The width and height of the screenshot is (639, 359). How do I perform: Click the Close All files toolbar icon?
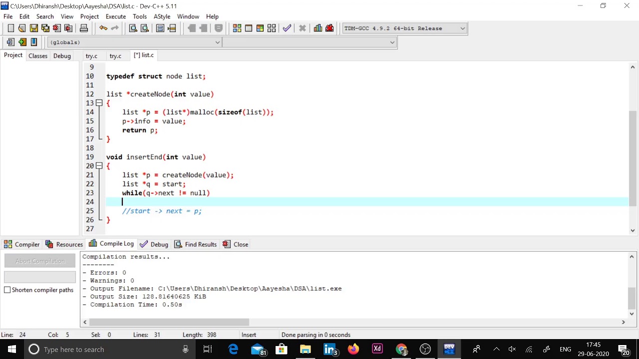(68, 28)
